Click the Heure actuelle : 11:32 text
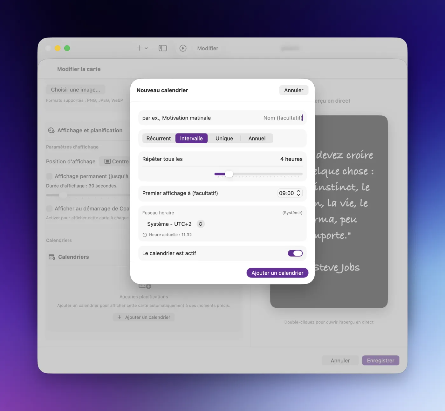 pyautogui.click(x=170, y=235)
